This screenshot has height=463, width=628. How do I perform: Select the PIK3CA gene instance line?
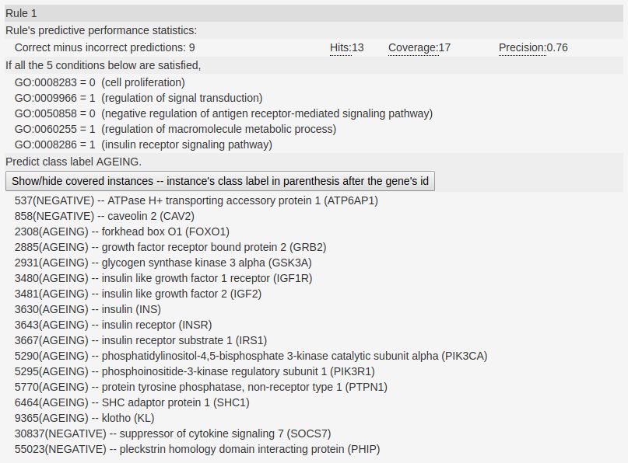coord(251,356)
